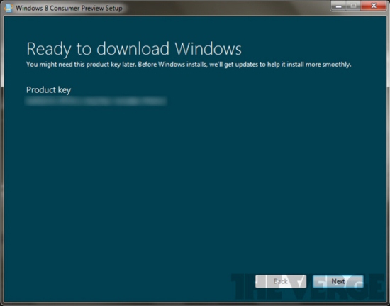Click the greyed-out Back button
The width and height of the screenshot is (390, 306).
pos(281,281)
